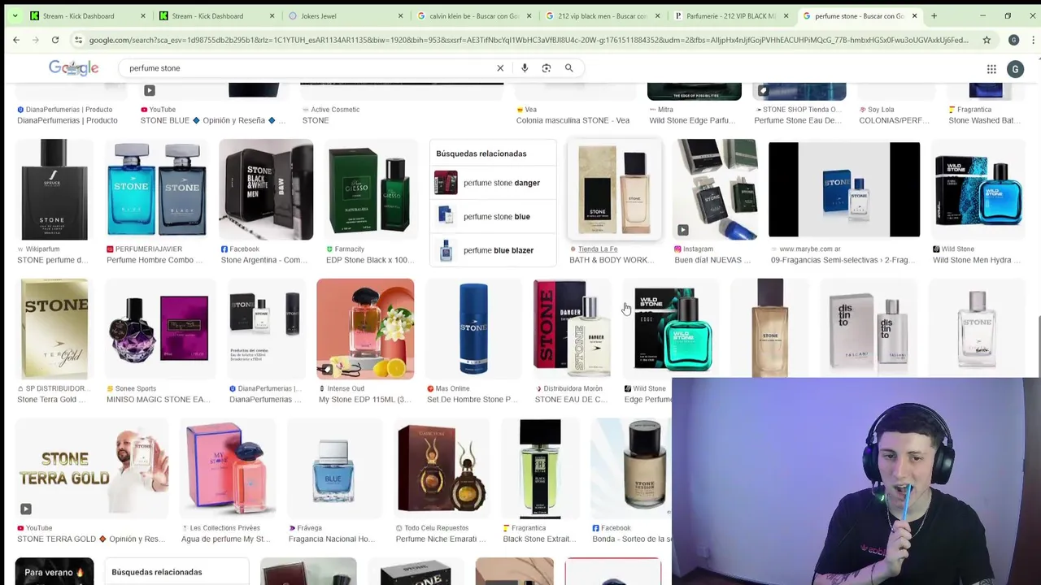Screen dimensions: 1041x585
Task: Open the Active Cosmetic STONE link
Action: [x=331, y=115]
